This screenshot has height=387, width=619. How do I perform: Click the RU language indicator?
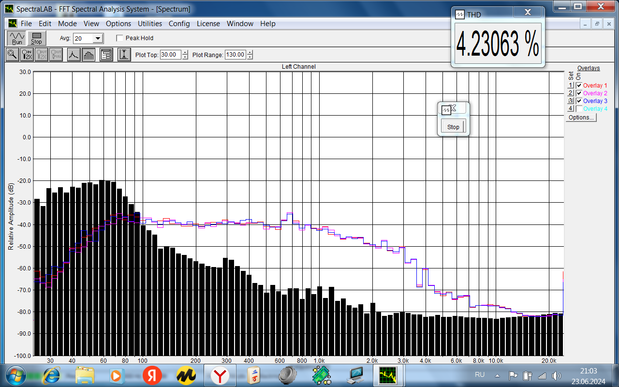click(x=480, y=375)
